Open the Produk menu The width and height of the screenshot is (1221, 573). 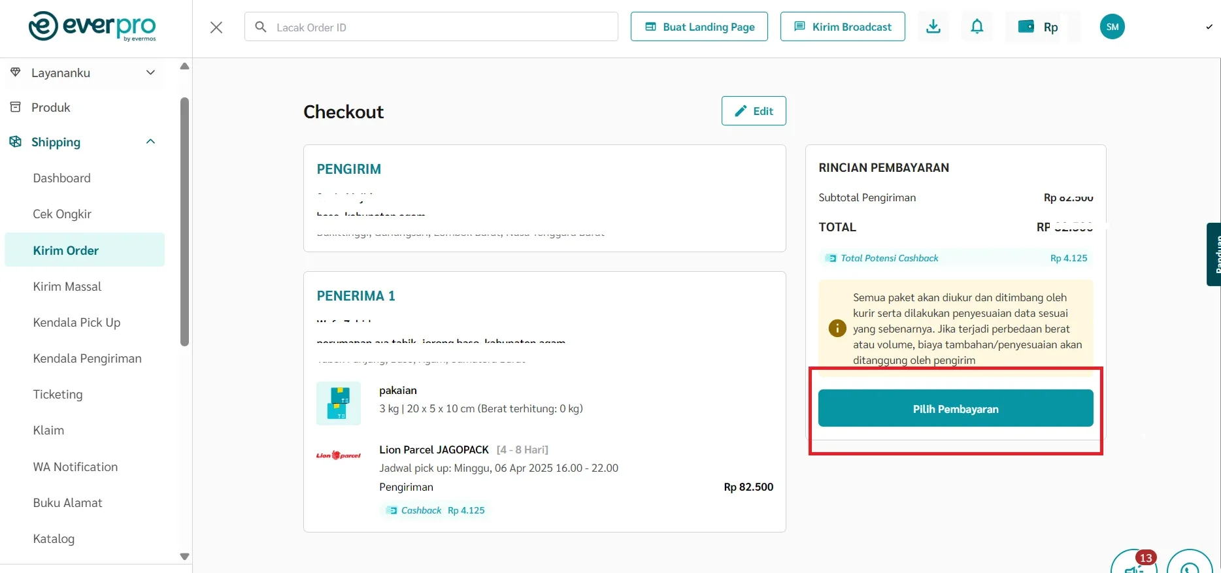click(x=50, y=107)
